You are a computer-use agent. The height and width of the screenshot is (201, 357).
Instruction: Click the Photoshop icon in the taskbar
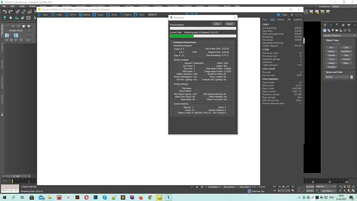[95, 197]
